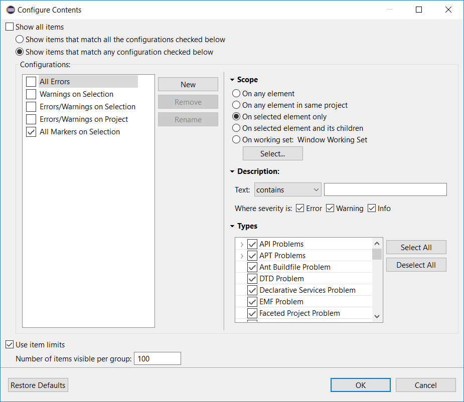The width and height of the screenshot is (464, 402).
Task: Uncheck All Markers on Selection
Action: coord(31,132)
